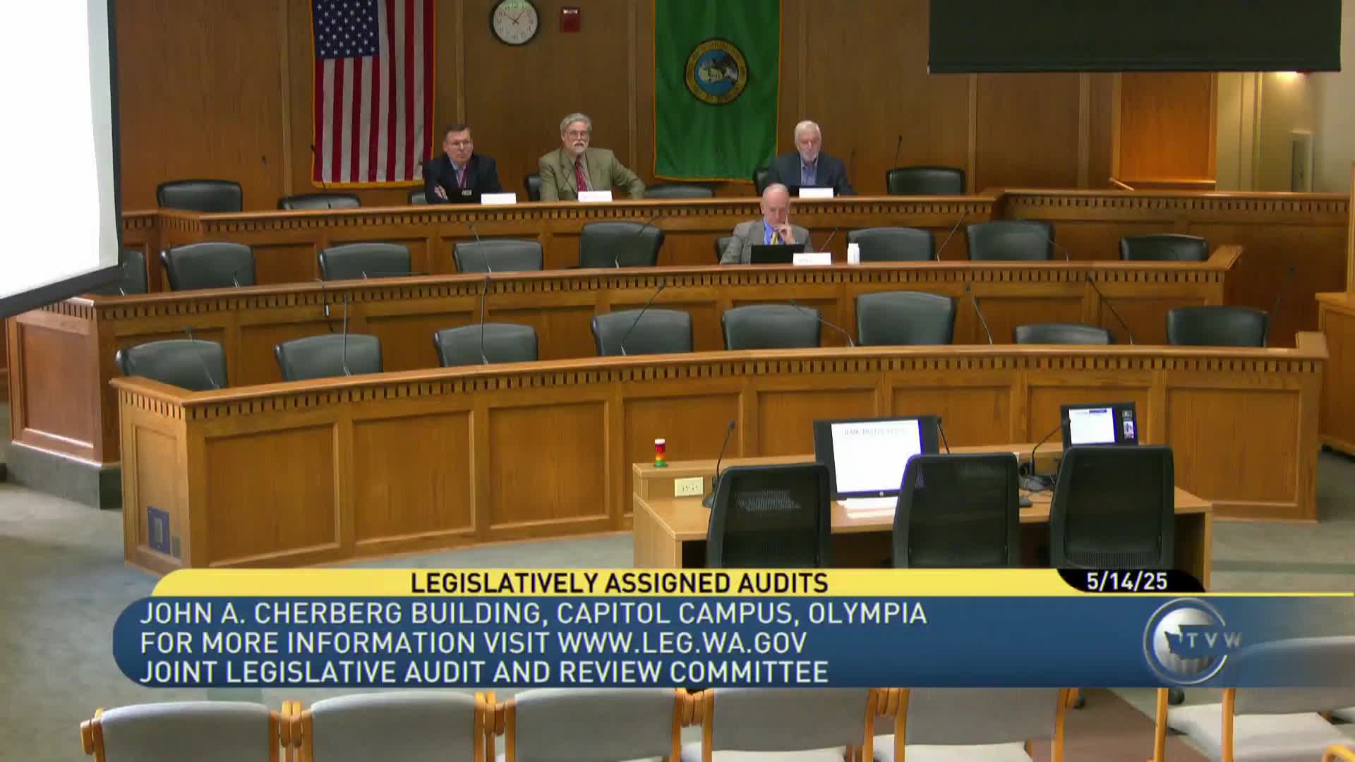Image resolution: width=1355 pixels, height=762 pixels.
Task: Click the www.leg.wa.gov web address text
Action: (682, 643)
